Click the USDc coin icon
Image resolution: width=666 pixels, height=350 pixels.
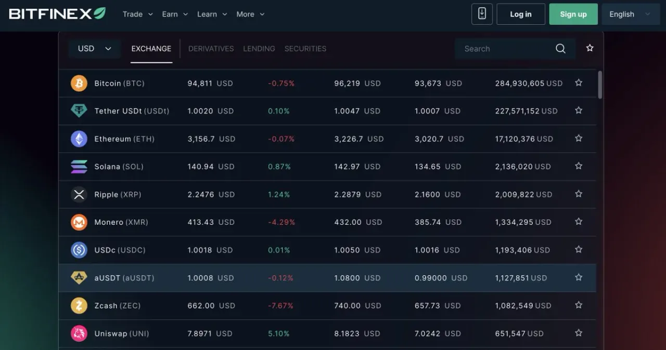(79, 250)
